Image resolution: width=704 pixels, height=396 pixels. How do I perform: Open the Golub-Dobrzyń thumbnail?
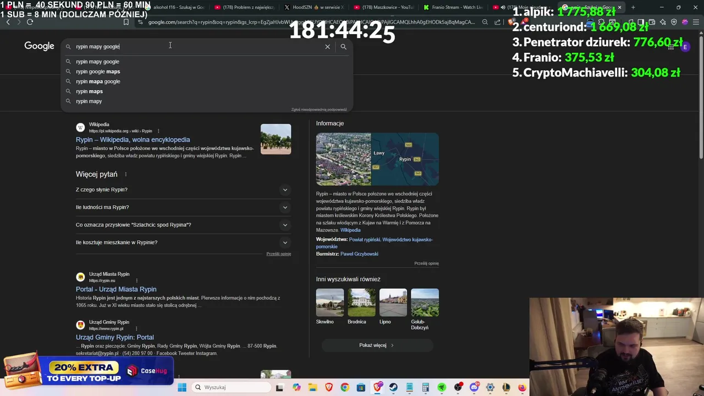[425, 302]
